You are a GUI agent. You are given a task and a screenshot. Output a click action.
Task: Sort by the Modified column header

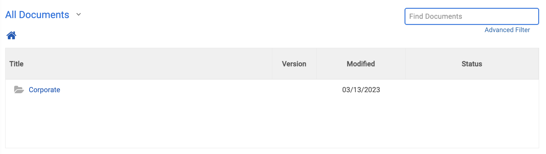(361, 64)
